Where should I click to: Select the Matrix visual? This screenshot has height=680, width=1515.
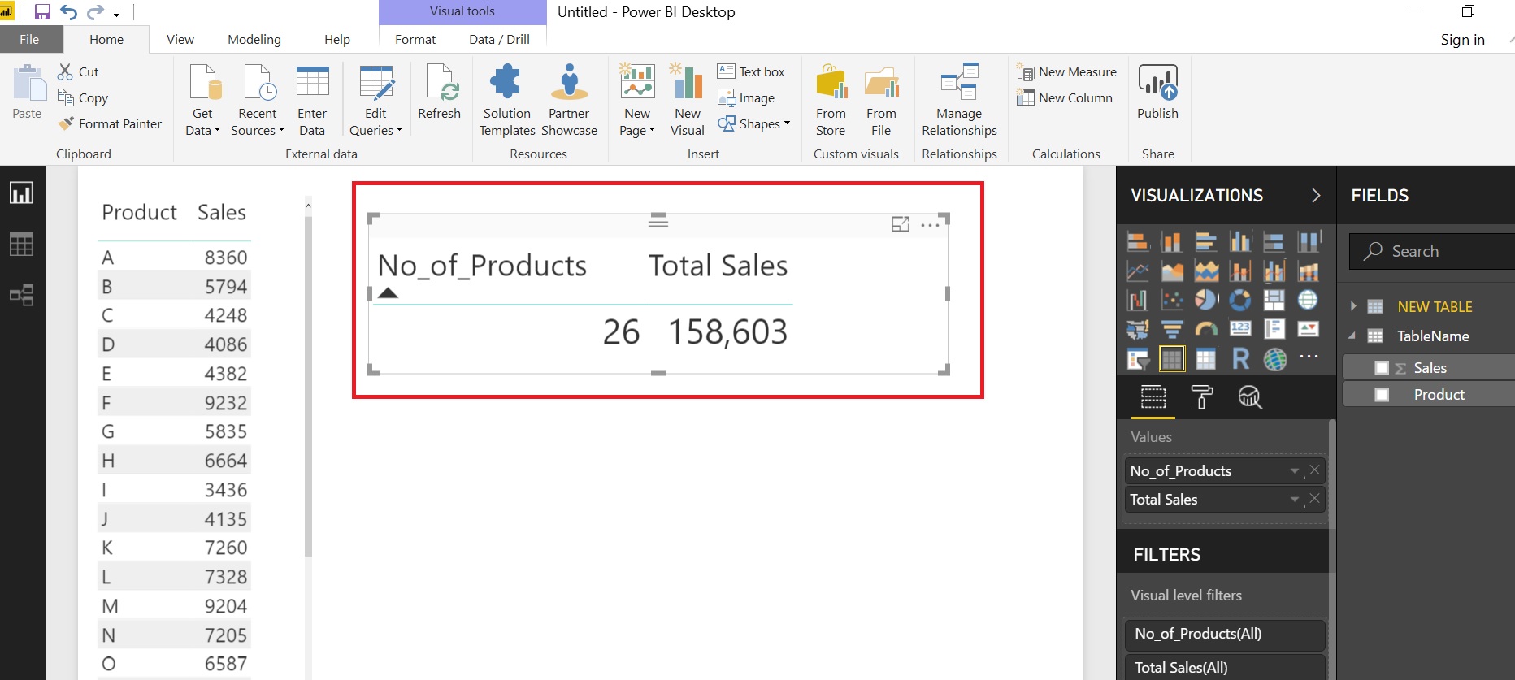[1206, 358]
